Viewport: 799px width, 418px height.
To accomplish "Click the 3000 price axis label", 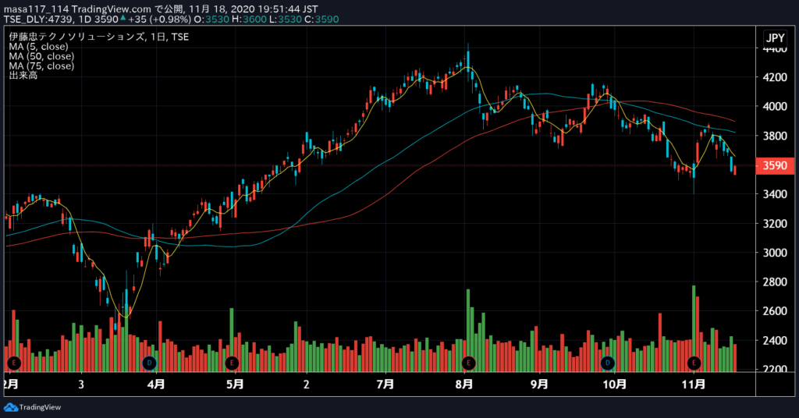I will (x=775, y=253).
